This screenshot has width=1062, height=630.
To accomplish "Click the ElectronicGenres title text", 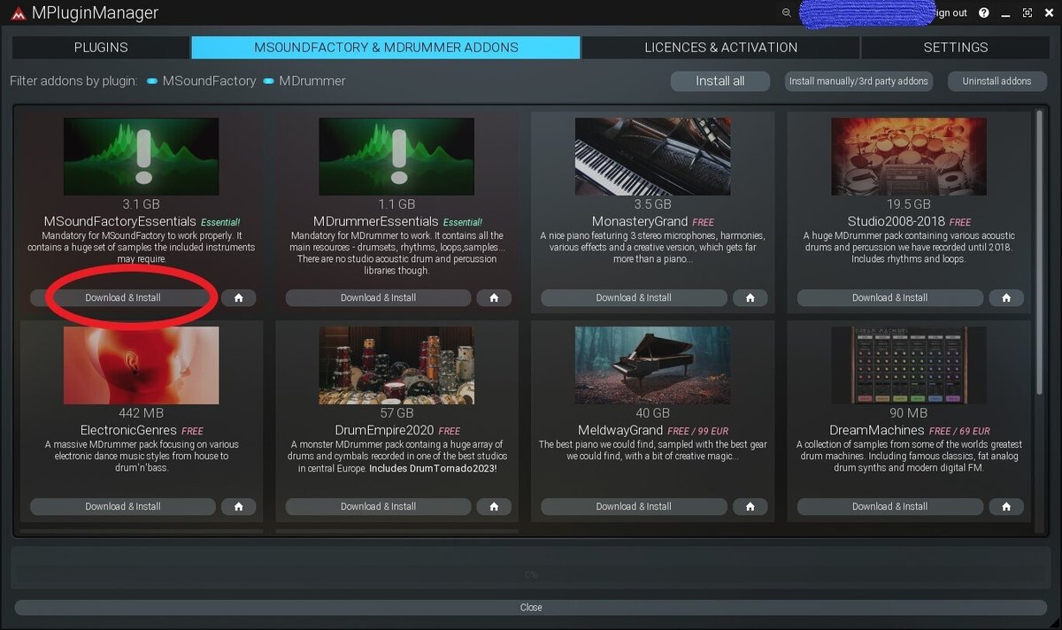I will (x=129, y=430).
